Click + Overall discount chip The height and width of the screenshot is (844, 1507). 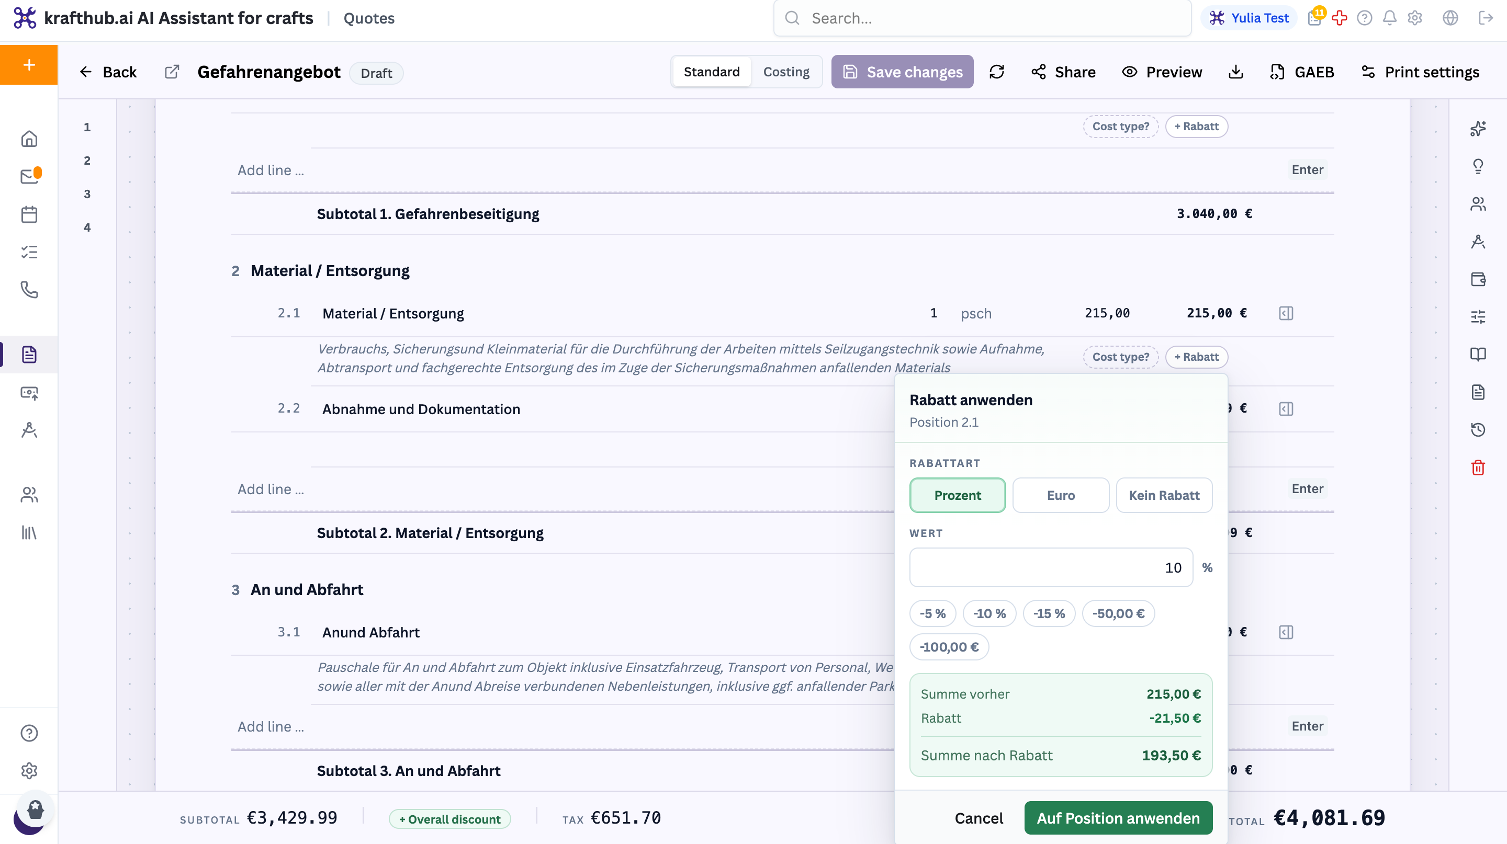click(x=449, y=819)
